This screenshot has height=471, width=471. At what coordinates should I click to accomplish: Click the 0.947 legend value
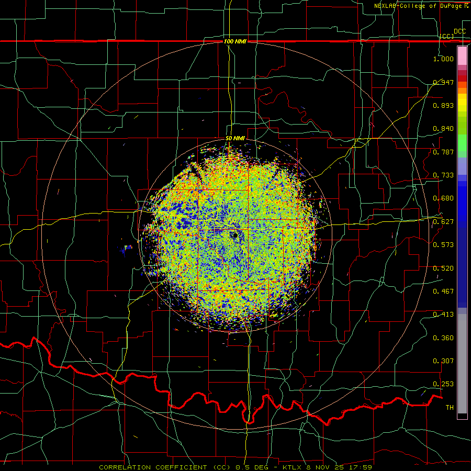pyautogui.click(x=443, y=82)
